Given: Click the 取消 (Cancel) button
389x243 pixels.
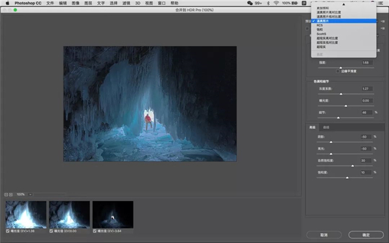Looking at the screenshot, I should point(324,235).
